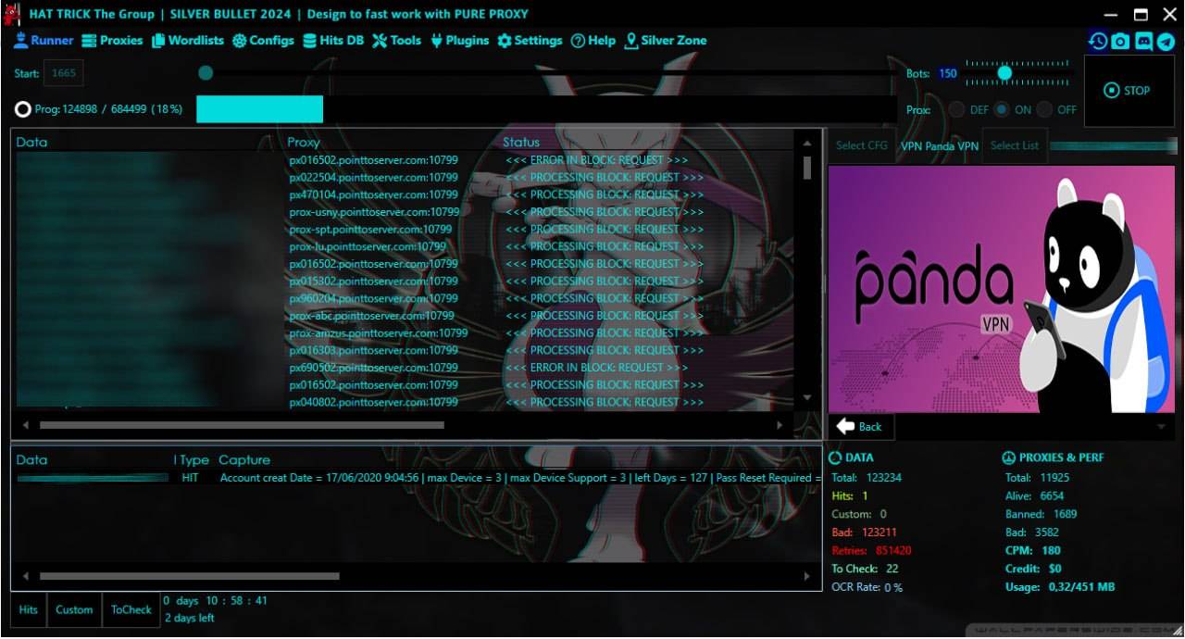This screenshot has width=1185, height=639.
Task: Click the bot list scroll-up arrow
Action: pos(807,144)
